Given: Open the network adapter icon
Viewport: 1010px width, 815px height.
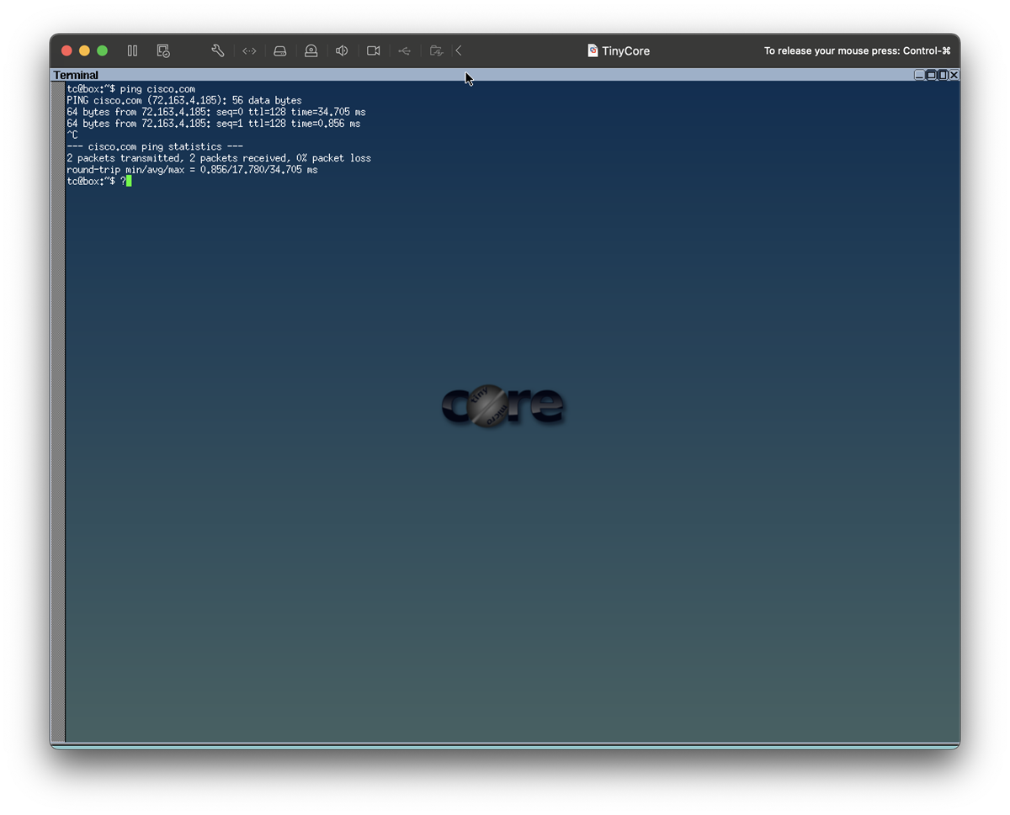Looking at the screenshot, I should 249,50.
